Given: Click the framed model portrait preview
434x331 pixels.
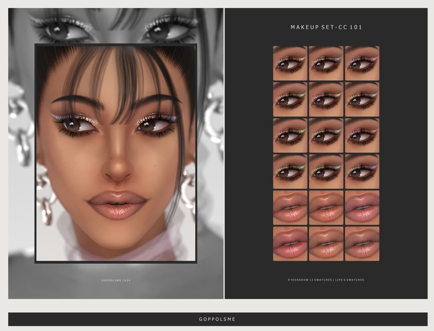Looking at the screenshot, I should point(116,153).
